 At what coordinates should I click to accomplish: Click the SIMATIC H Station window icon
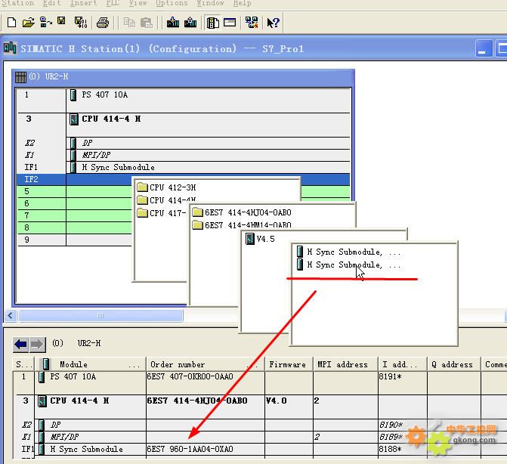coord(10,48)
